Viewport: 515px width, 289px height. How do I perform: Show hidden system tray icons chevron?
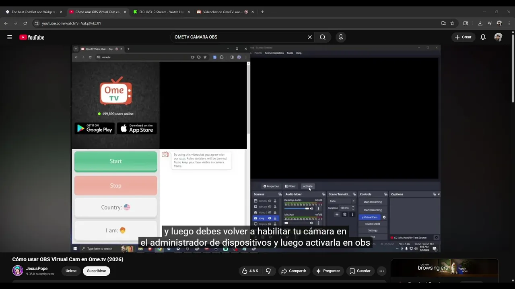(x=398, y=249)
